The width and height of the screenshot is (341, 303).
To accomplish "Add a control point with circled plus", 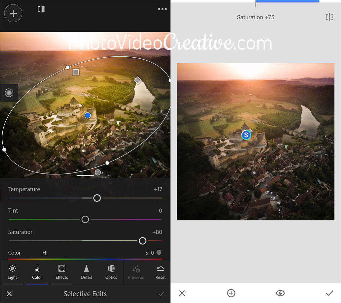I will [231, 293].
